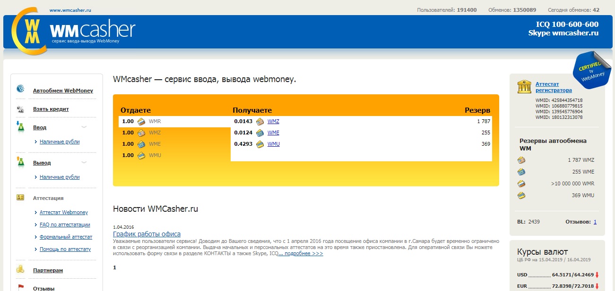Click the red down arrow beside EUR rate
Screen dimensions: 615x291
pos(598,286)
